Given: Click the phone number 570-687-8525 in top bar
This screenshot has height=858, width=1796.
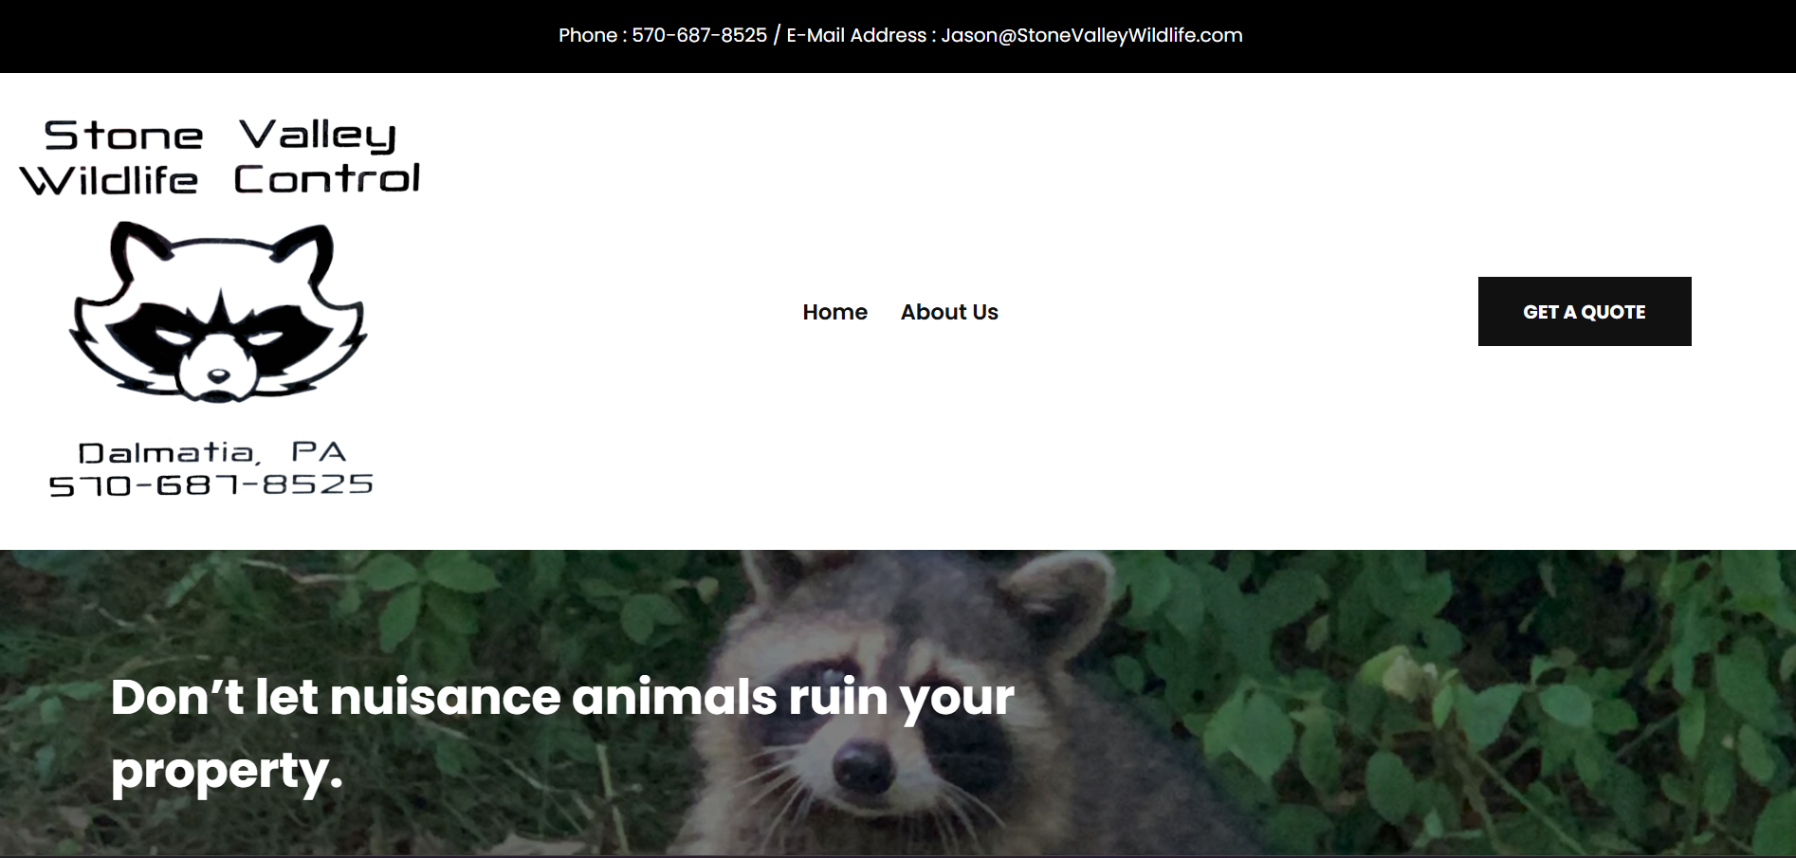Looking at the screenshot, I should pos(699,35).
